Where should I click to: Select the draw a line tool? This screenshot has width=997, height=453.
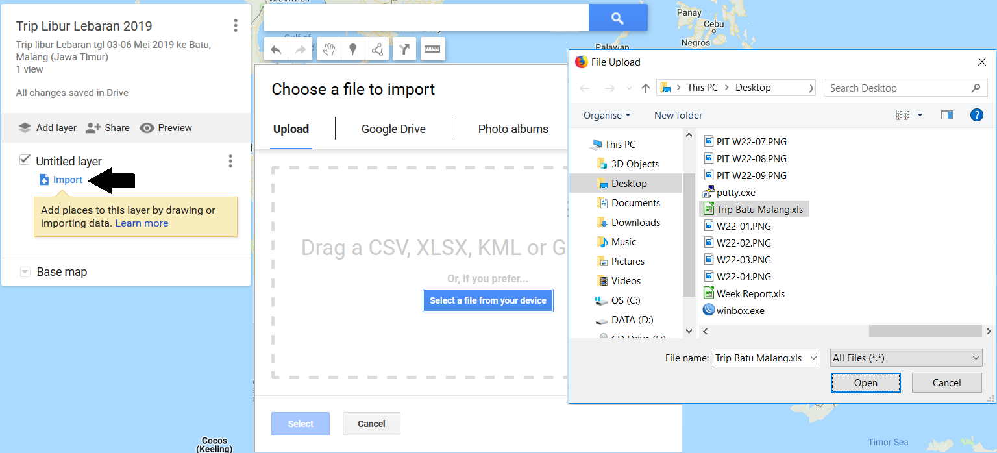(377, 49)
